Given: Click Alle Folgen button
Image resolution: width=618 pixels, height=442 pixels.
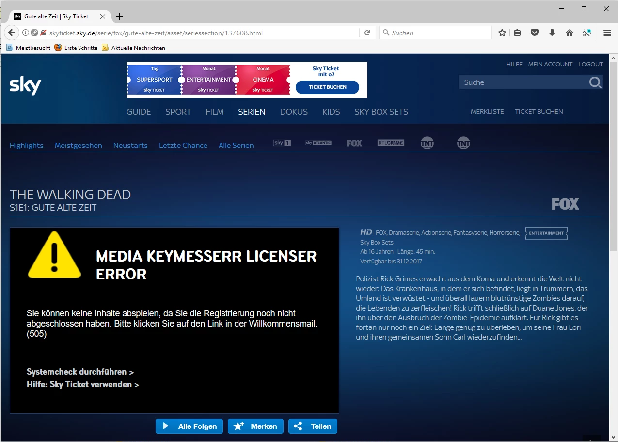Looking at the screenshot, I should [x=190, y=426].
